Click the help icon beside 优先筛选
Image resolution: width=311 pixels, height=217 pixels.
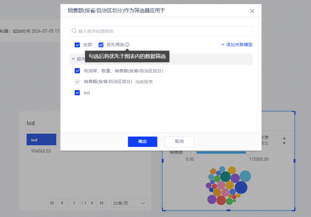pos(127,45)
